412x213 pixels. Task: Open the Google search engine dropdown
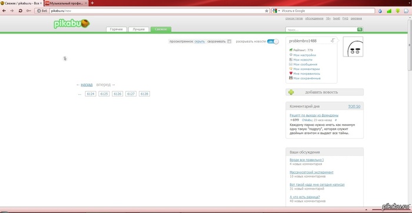[275, 11]
